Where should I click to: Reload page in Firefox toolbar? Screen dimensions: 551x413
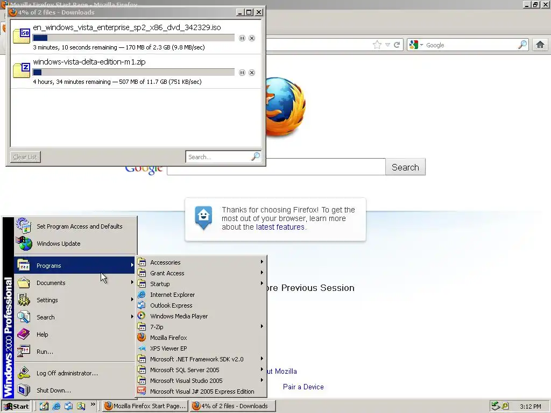pos(397,45)
